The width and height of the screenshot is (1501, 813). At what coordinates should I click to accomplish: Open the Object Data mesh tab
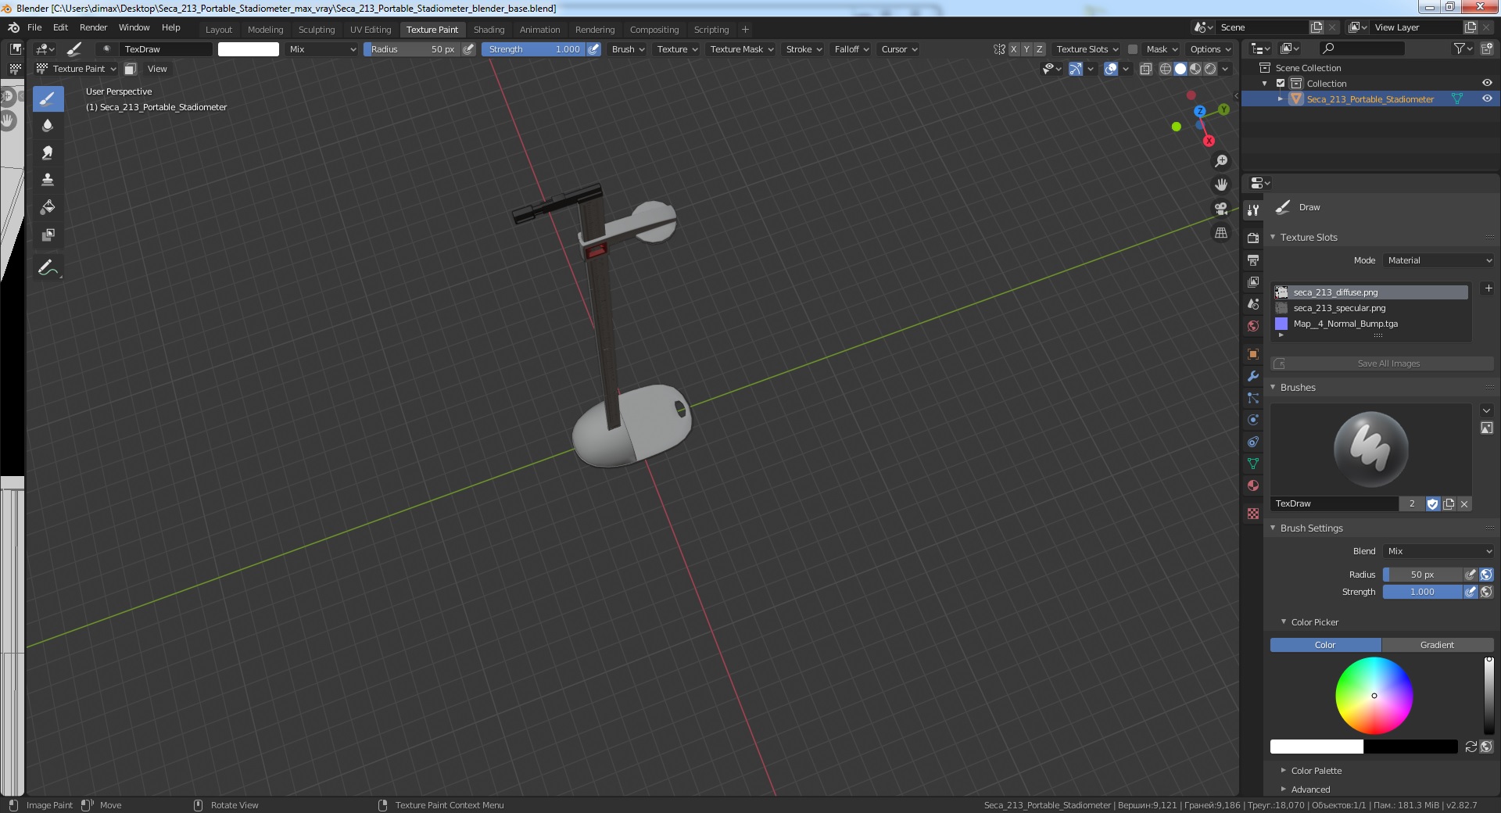(1253, 464)
